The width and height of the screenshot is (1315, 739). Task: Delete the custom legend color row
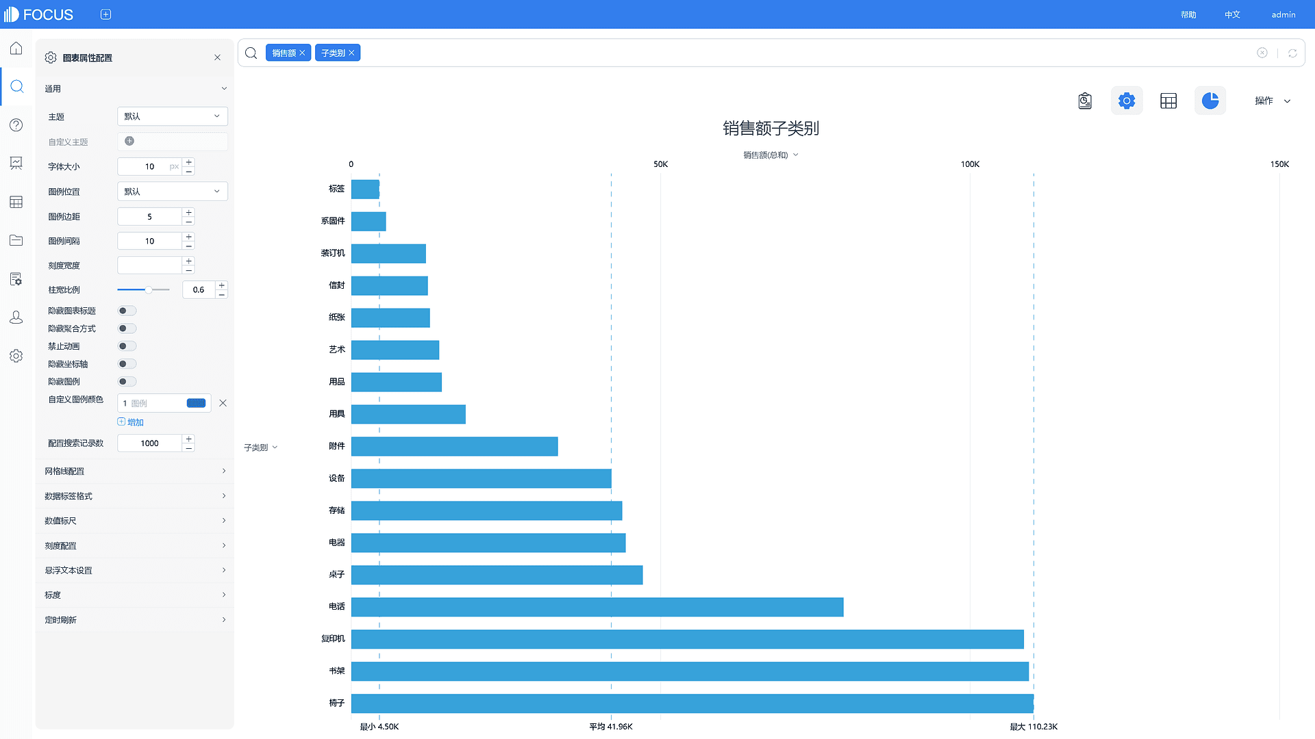(x=223, y=403)
